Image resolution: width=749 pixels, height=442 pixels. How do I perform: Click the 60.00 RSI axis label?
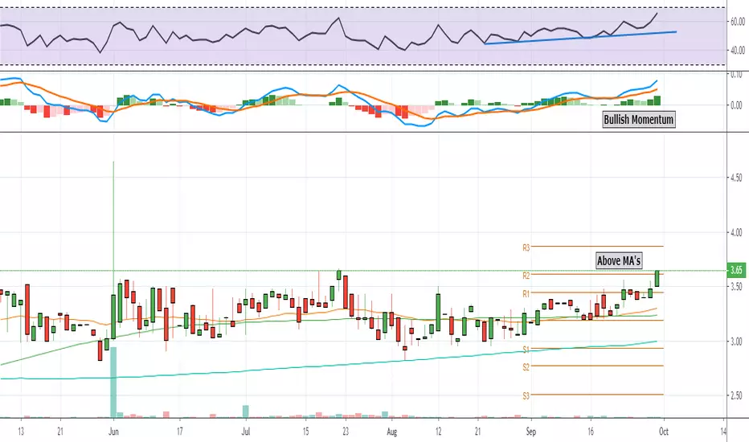tap(738, 22)
